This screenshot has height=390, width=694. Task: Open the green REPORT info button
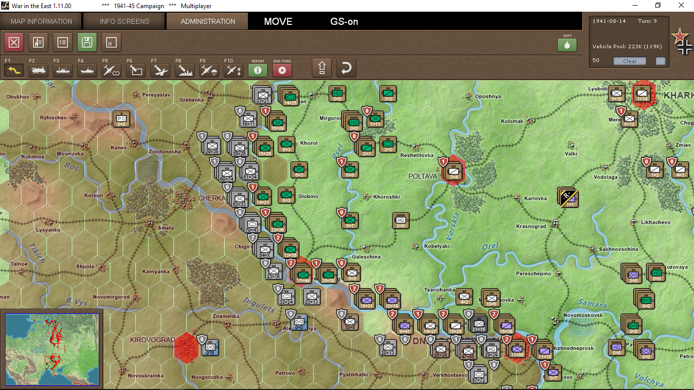(258, 70)
